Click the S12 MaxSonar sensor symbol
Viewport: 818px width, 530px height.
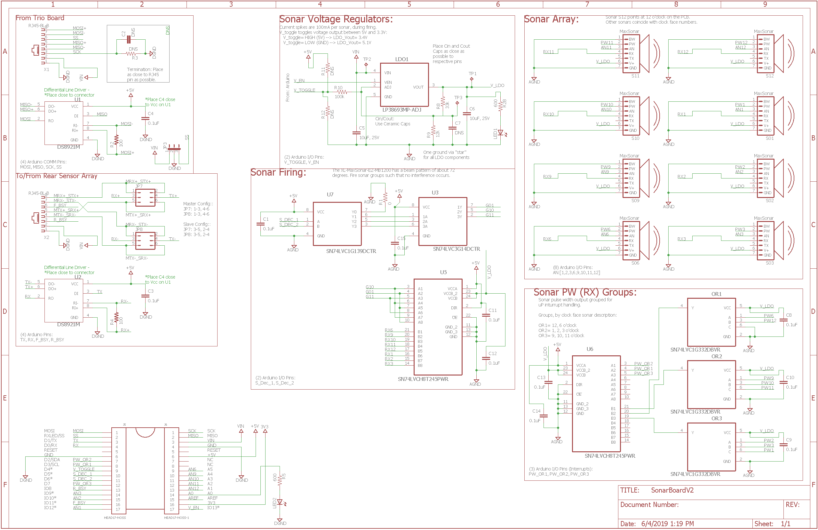tap(776, 54)
